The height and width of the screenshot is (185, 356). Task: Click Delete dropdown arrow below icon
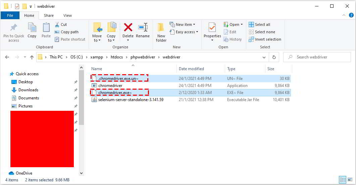128,40
